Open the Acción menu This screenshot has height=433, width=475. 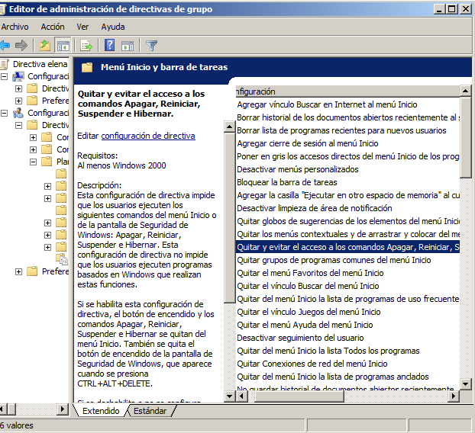click(x=53, y=27)
